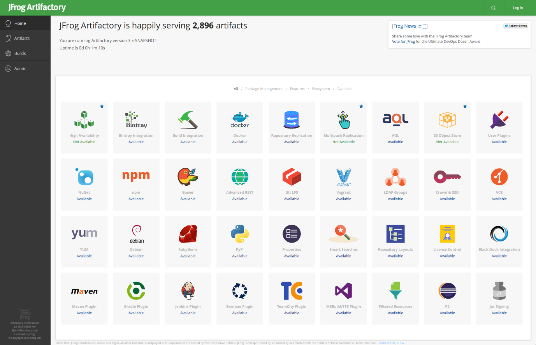Select the LDAP Groups icon
The image size is (536, 345).
[x=395, y=176]
